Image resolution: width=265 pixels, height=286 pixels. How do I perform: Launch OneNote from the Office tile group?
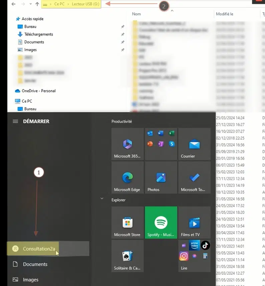pyautogui.click(x=161, y=144)
